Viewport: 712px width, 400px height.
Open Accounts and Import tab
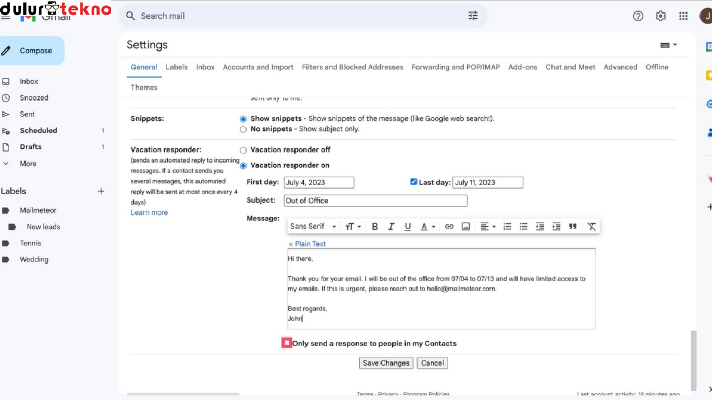(x=258, y=67)
